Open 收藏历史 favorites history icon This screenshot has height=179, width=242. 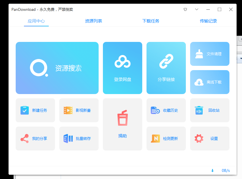pos(155,110)
